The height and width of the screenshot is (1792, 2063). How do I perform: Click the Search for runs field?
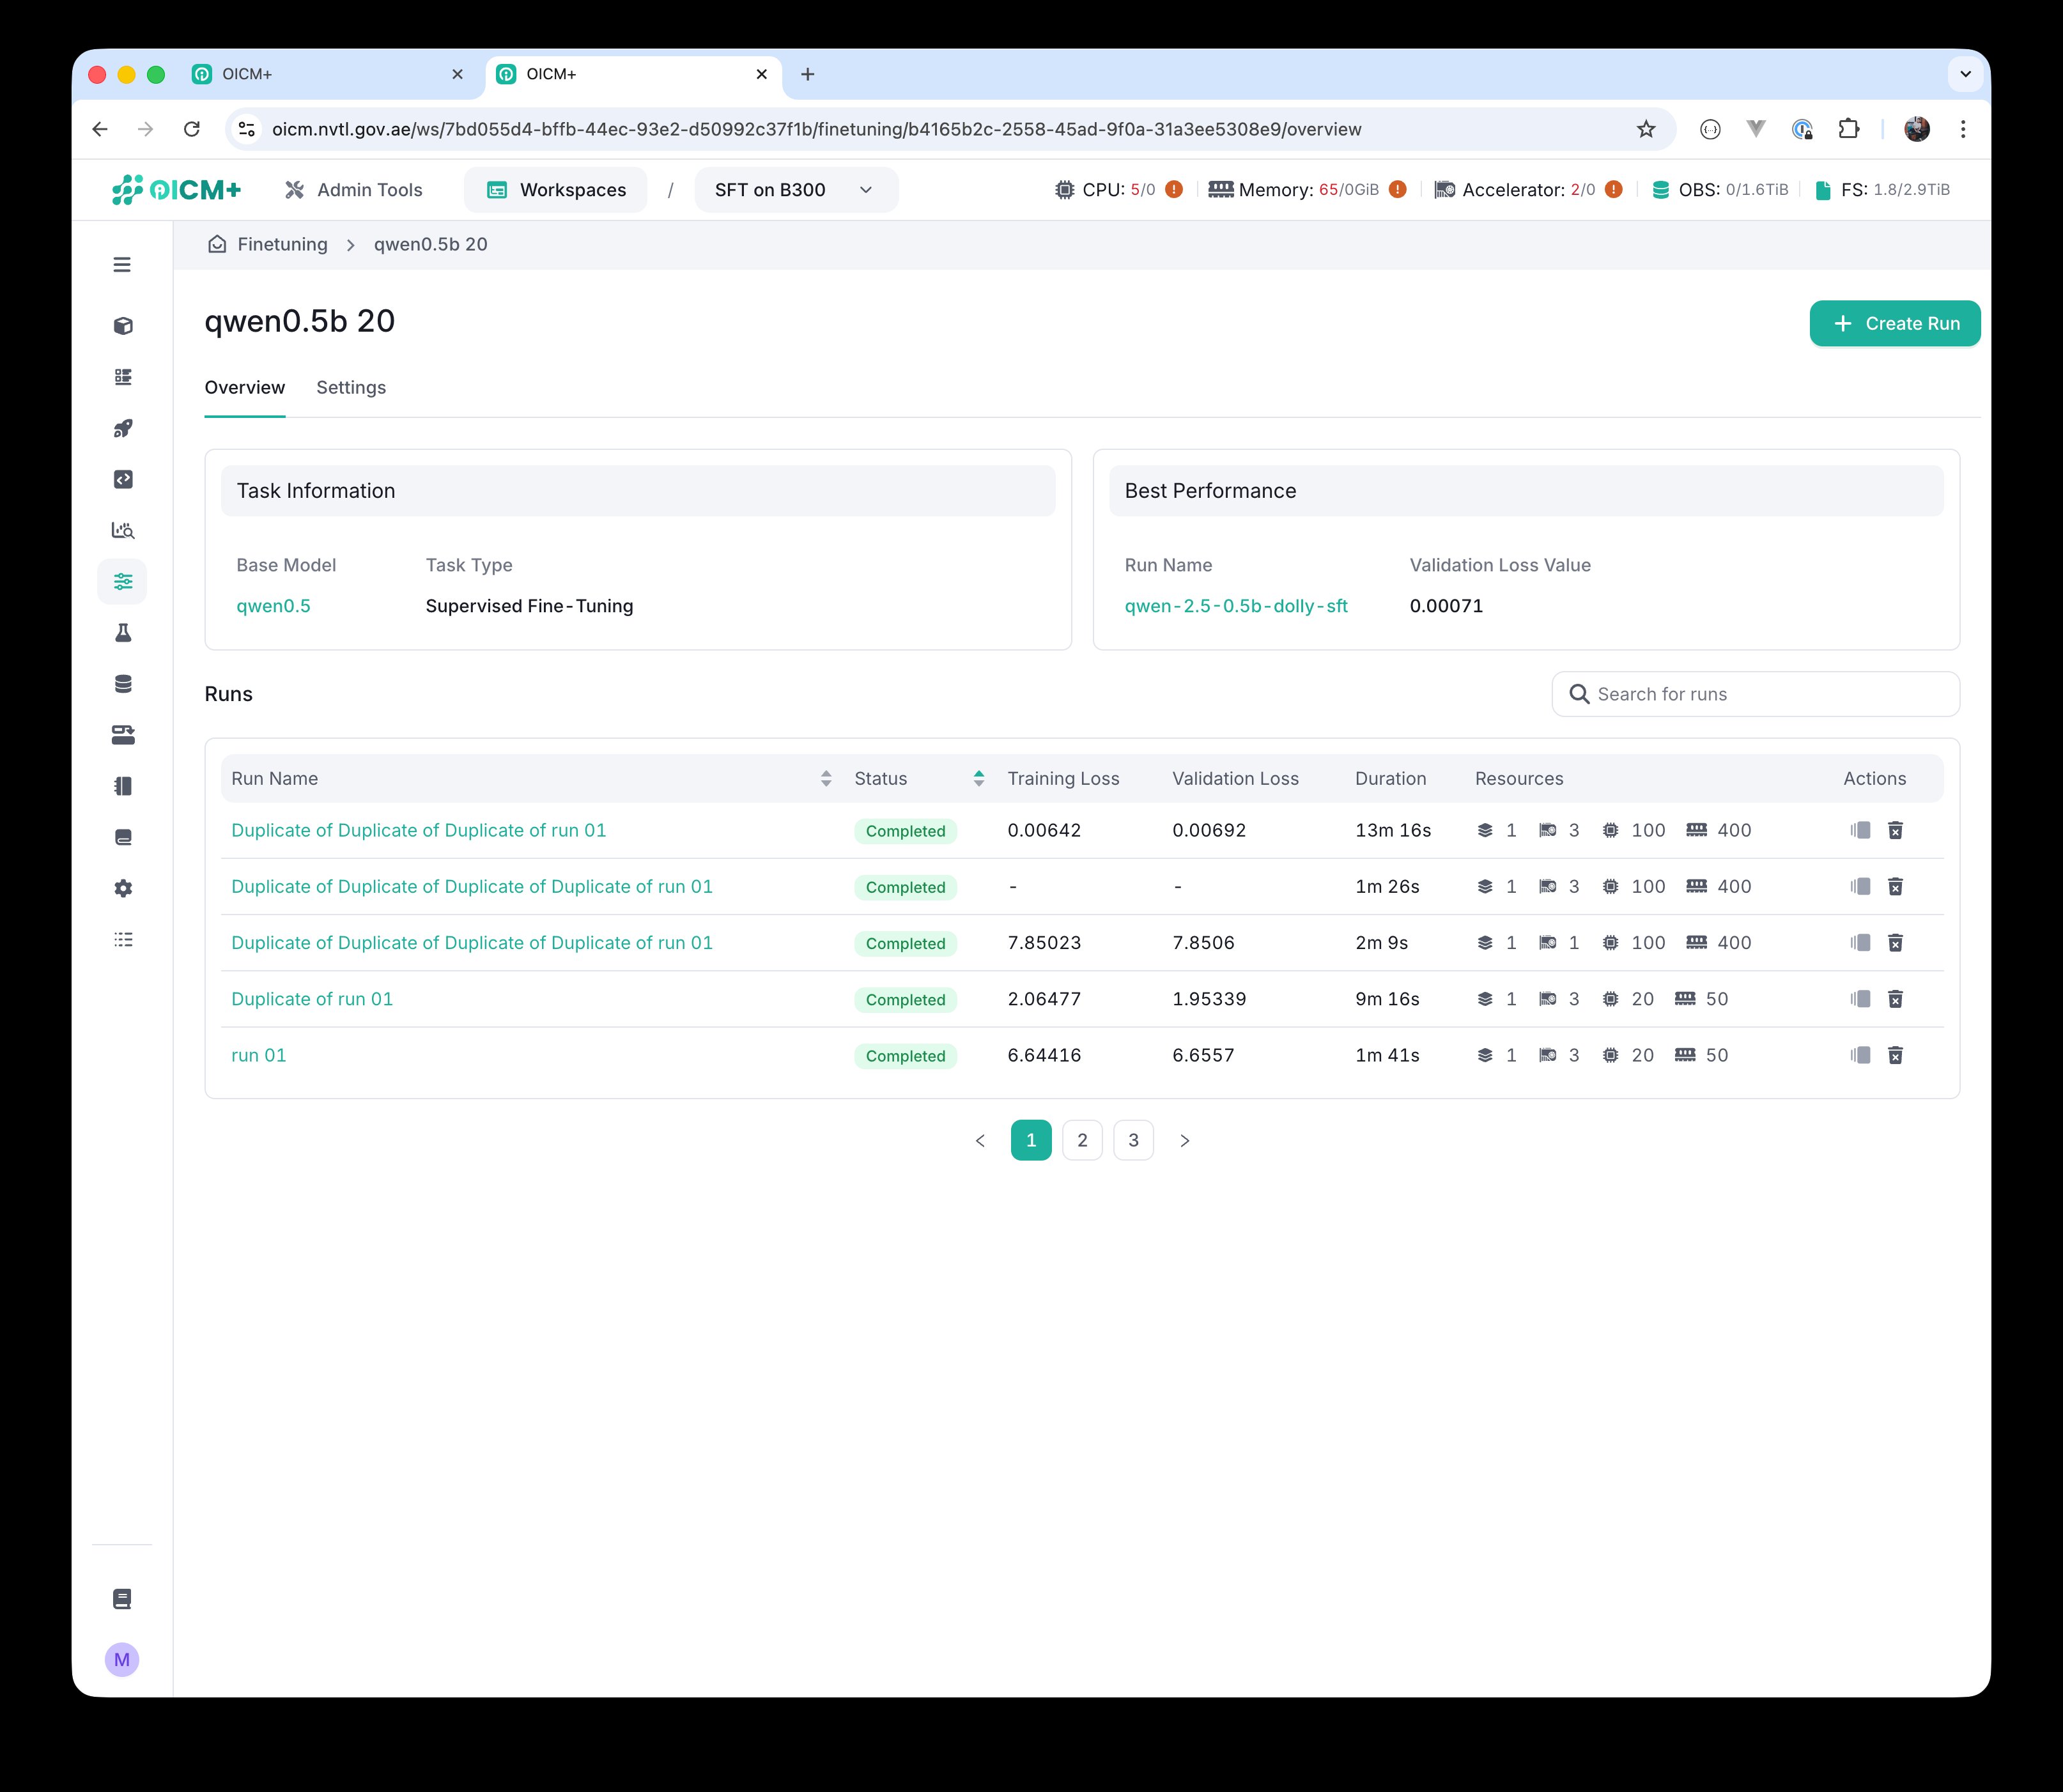click(1755, 694)
